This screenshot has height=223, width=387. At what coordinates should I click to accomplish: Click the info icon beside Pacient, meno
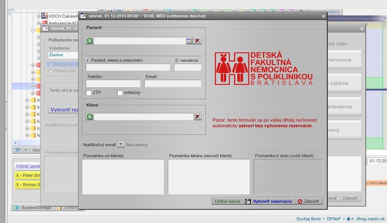(x=88, y=60)
